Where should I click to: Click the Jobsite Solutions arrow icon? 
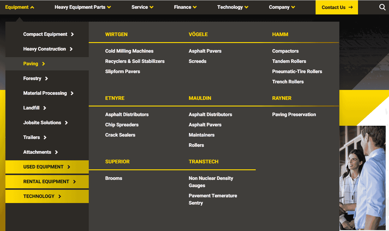pyautogui.click(x=66, y=123)
